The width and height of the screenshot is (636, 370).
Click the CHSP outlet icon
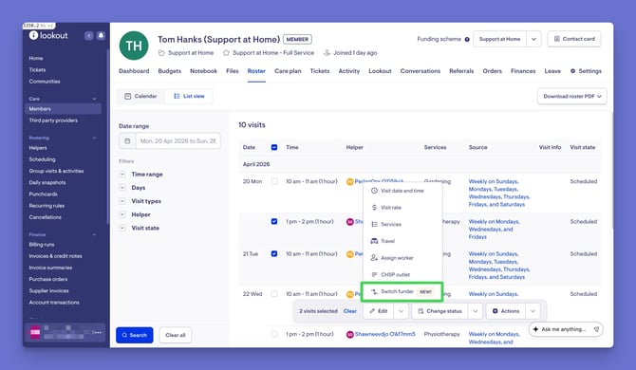pyautogui.click(x=374, y=275)
